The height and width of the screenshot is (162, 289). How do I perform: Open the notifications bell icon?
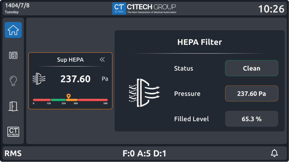[274, 153]
